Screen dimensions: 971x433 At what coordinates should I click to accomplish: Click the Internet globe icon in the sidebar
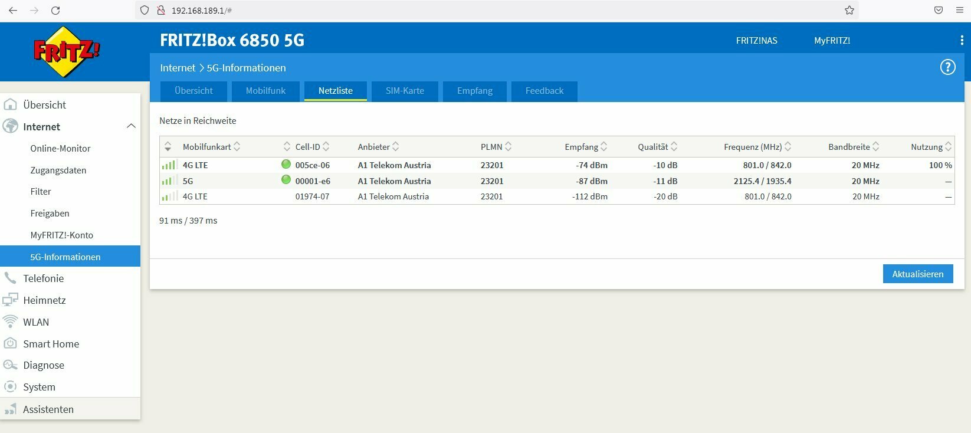pos(10,126)
